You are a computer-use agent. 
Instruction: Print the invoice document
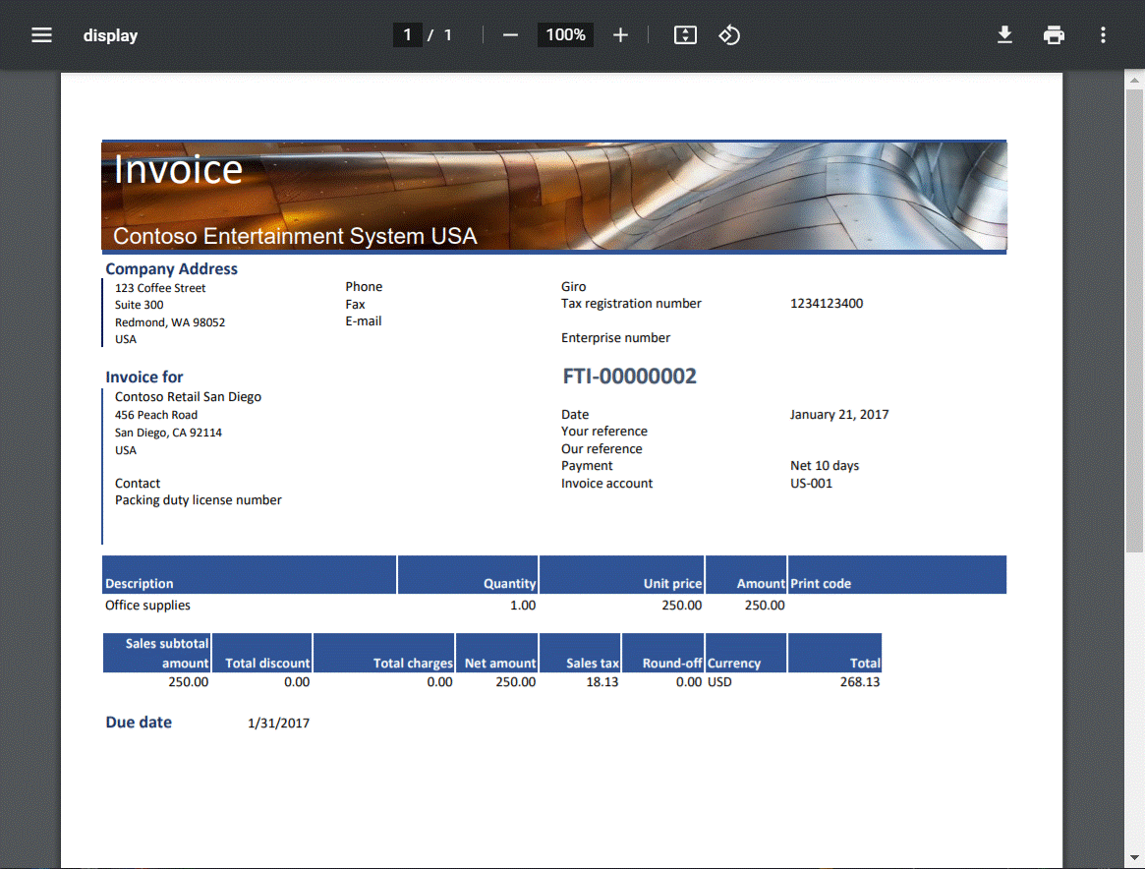(1054, 34)
